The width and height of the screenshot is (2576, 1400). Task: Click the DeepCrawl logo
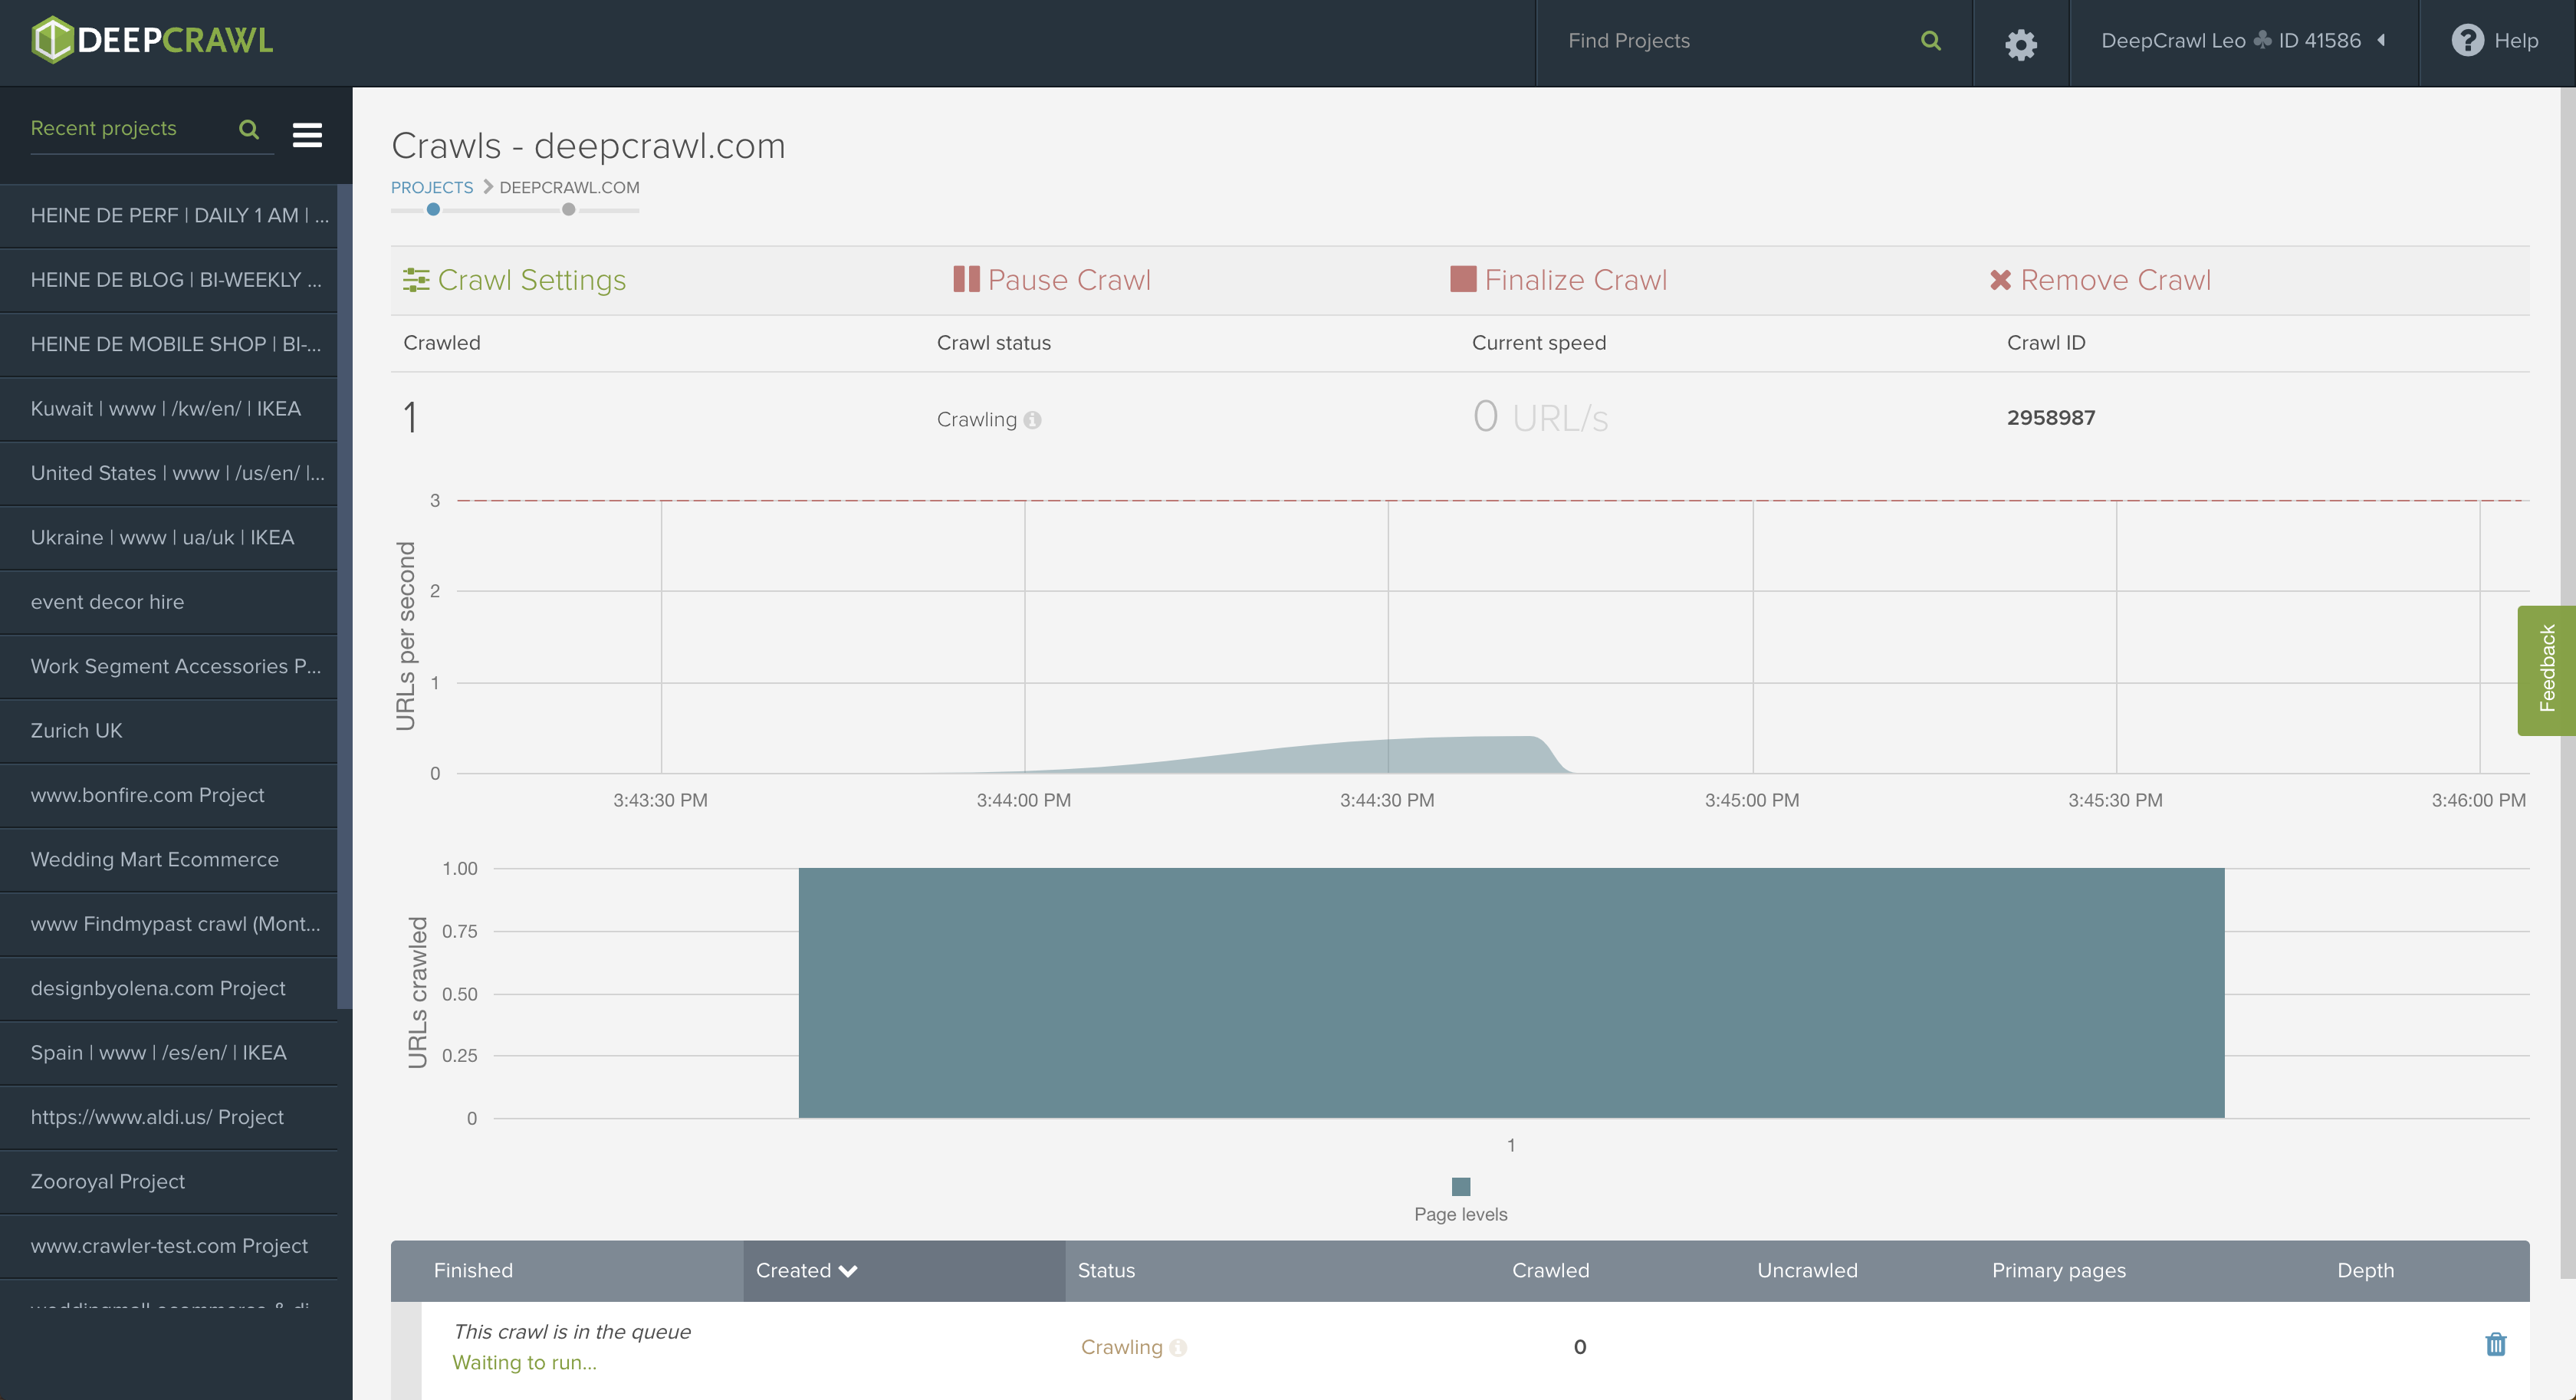(x=152, y=40)
